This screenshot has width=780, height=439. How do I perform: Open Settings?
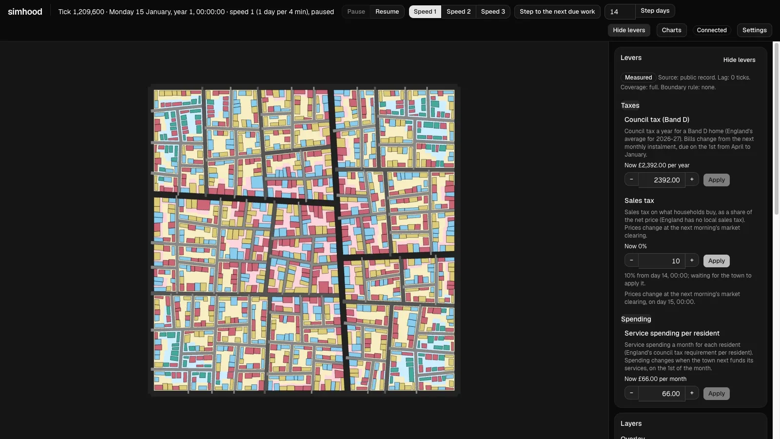[x=754, y=30]
